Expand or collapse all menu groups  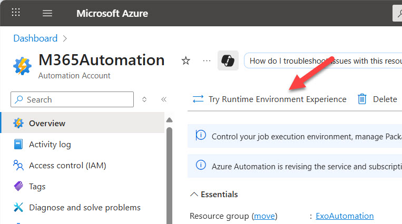point(144,99)
